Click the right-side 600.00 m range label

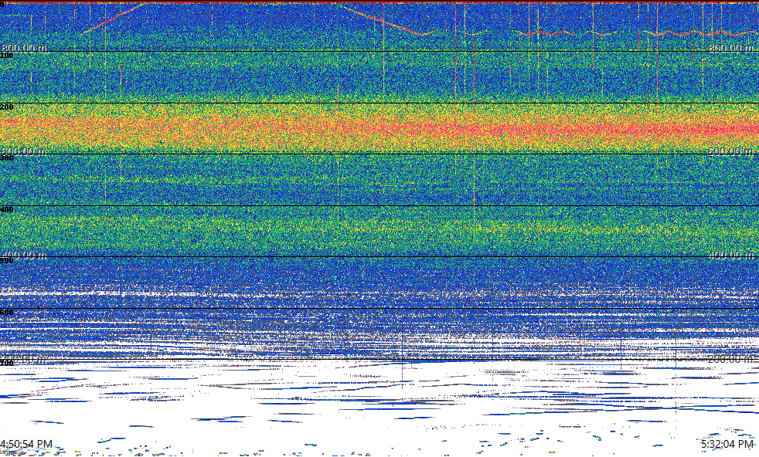click(x=732, y=151)
